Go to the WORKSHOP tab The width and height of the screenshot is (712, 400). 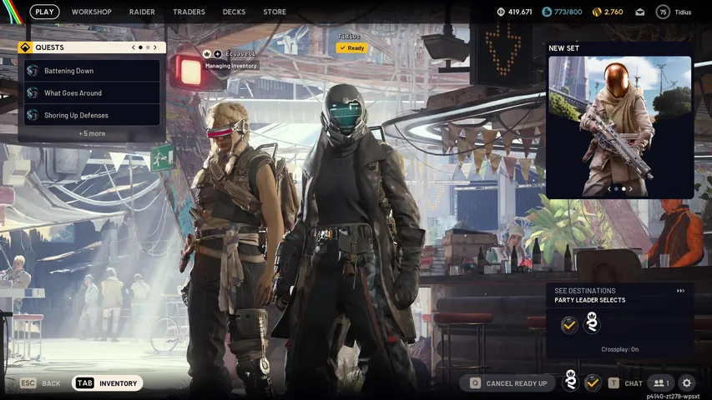(x=91, y=12)
